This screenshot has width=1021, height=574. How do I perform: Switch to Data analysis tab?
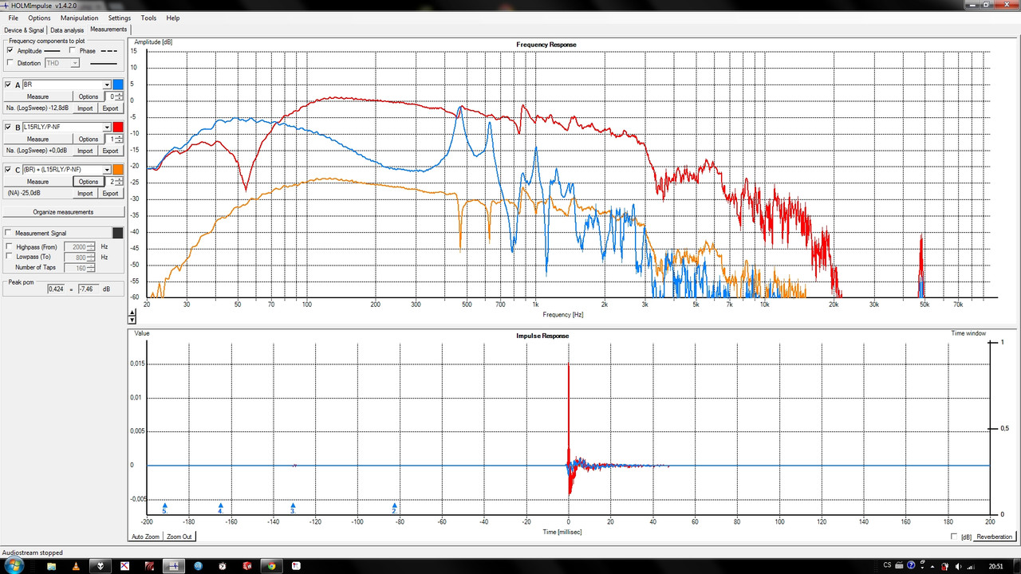(x=67, y=30)
